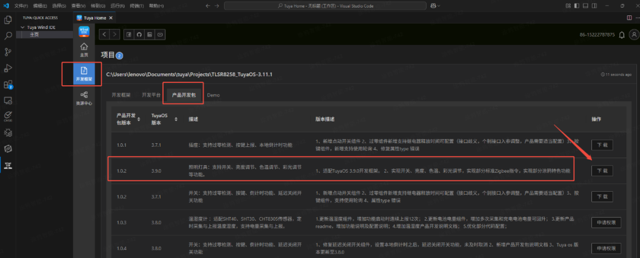Click the split editor icon in the tab bar
640x258 pixels.
coord(629,18)
